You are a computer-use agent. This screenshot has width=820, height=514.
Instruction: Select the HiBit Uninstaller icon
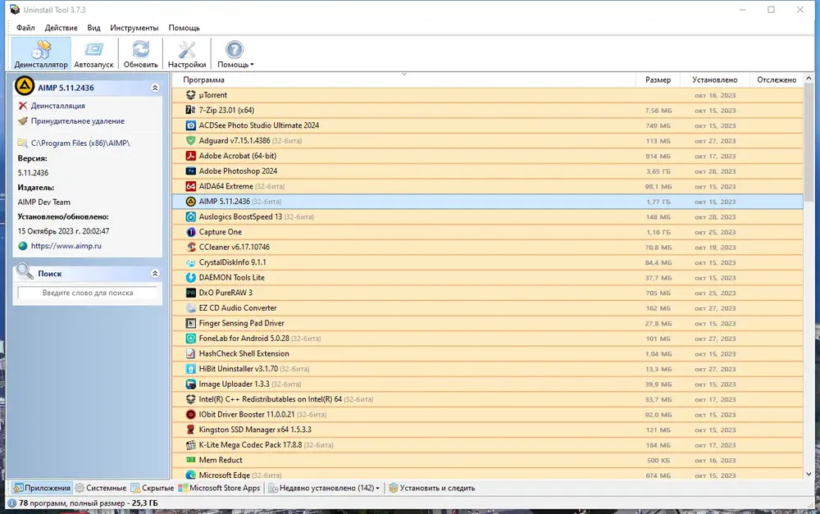191,369
